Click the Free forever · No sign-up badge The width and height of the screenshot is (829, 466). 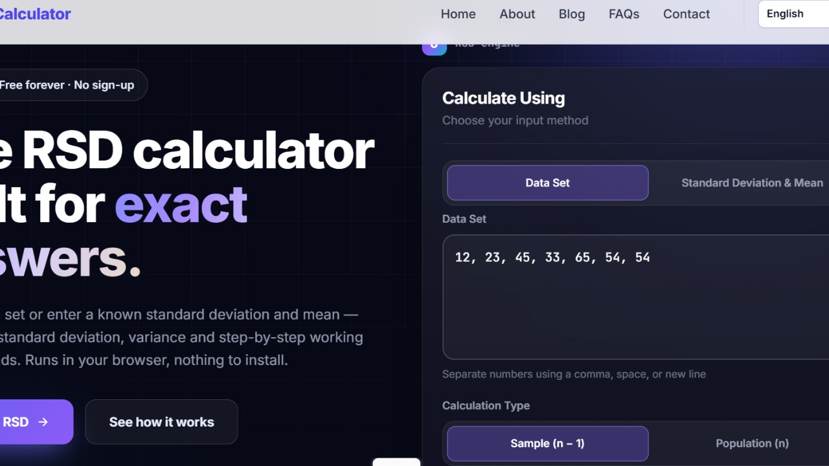click(73, 85)
